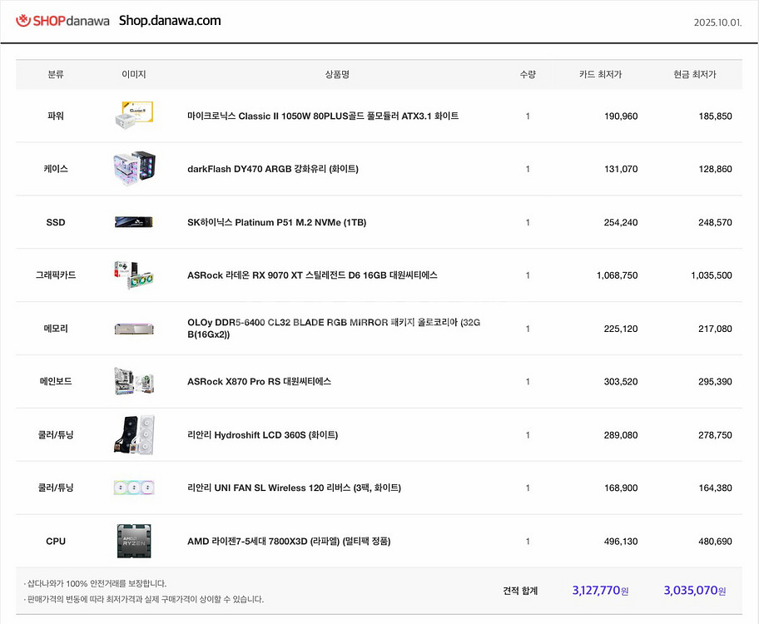Click the Lian Li UNI FAN SL image
The height and width of the screenshot is (624, 759).
click(x=134, y=488)
